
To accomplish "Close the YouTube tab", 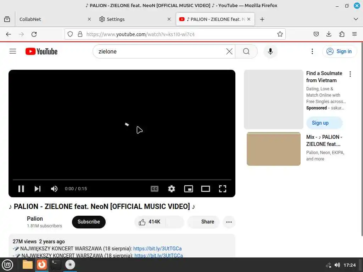I will [249, 19].
